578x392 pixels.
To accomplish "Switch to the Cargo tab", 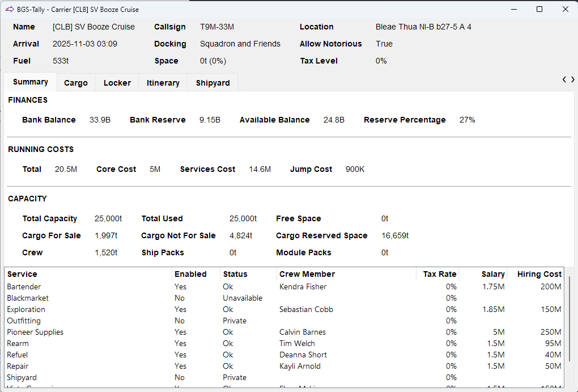I will 75,82.
